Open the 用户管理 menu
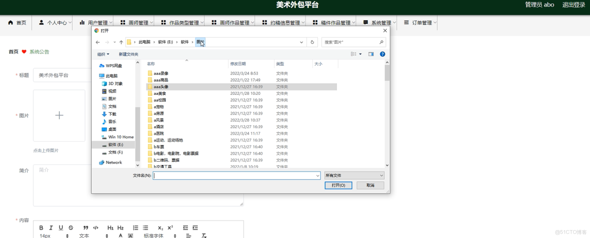This screenshot has width=590, height=238. coord(95,22)
